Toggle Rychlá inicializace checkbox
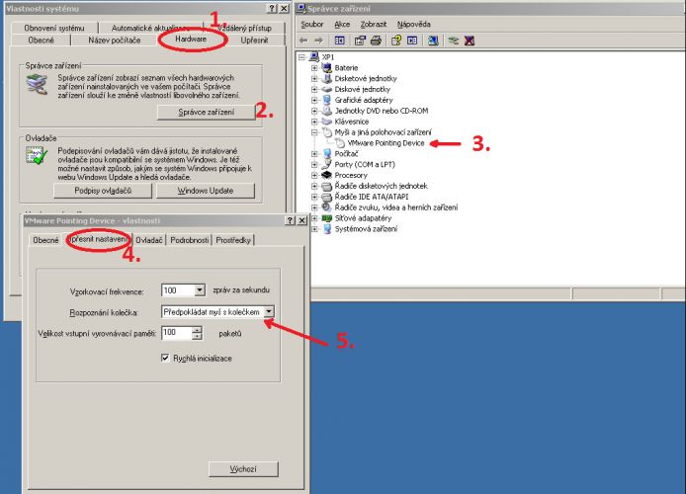 pos(165,358)
